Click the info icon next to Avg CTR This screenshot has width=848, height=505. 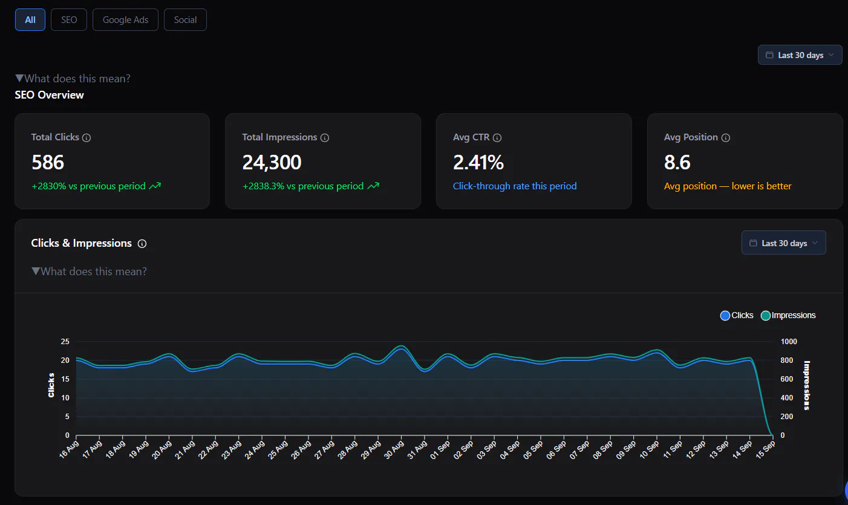[497, 138]
